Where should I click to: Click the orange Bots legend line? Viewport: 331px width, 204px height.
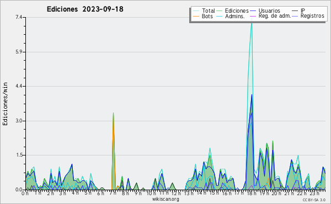[x=196, y=16]
